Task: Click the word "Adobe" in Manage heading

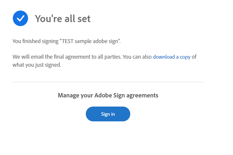Action: click(x=103, y=96)
